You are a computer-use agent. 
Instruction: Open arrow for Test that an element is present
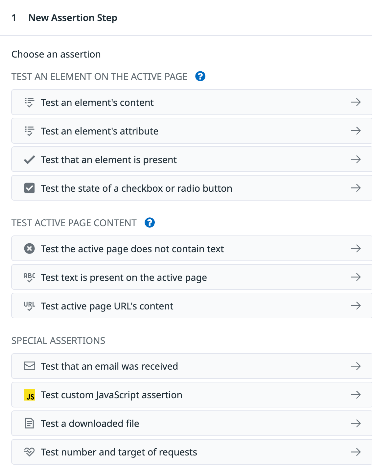[x=356, y=159]
